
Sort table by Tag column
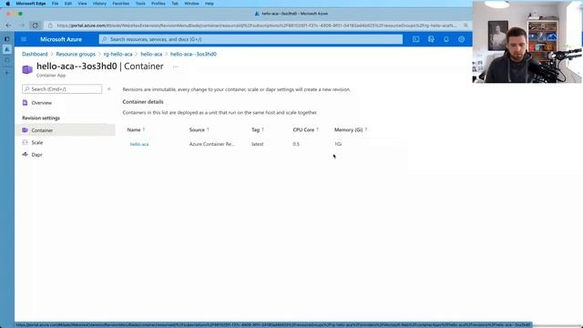[x=257, y=129]
